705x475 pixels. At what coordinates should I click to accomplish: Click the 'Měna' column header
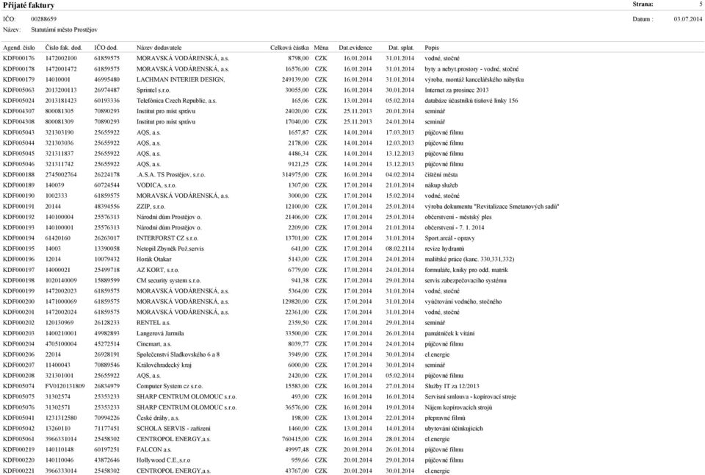coord(321,48)
